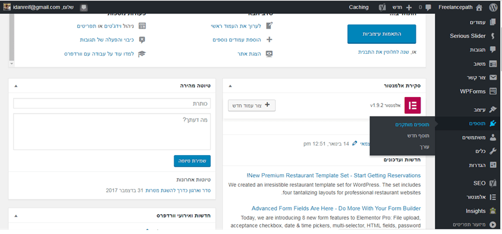Click the כותרת title input field
The width and height of the screenshot is (502, 234).
(x=111, y=104)
